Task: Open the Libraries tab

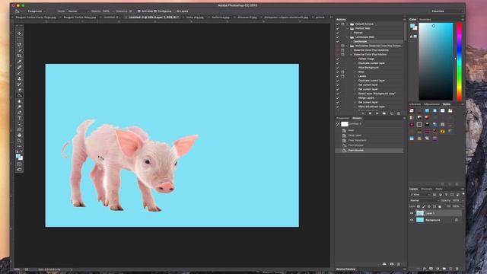Action: coord(415,104)
